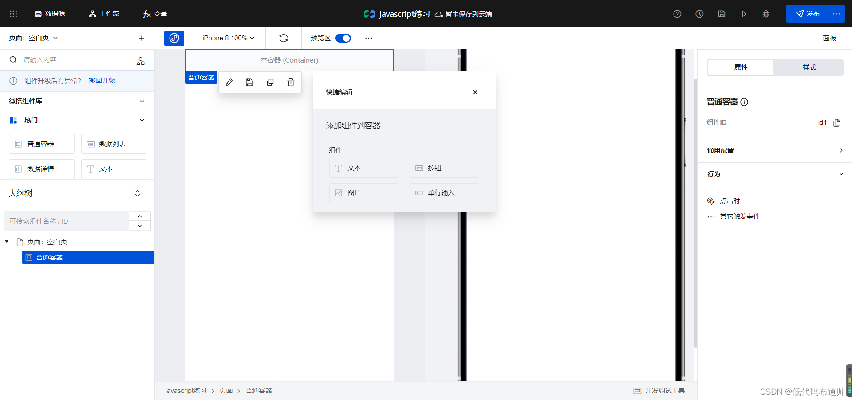Viewport: 852px width, 400px height.
Task: Click javascript练习 in the breadcrumb
Action: click(x=186, y=391)
